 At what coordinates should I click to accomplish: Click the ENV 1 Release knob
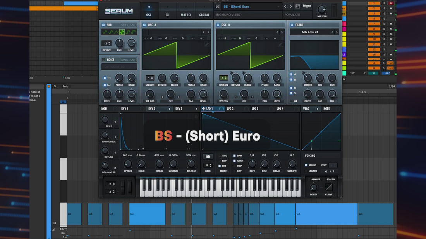[191, 164]
